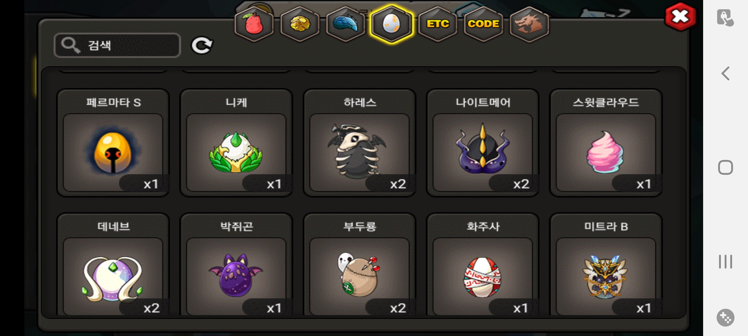Choose the 하레스 skeleton egg

359,143
